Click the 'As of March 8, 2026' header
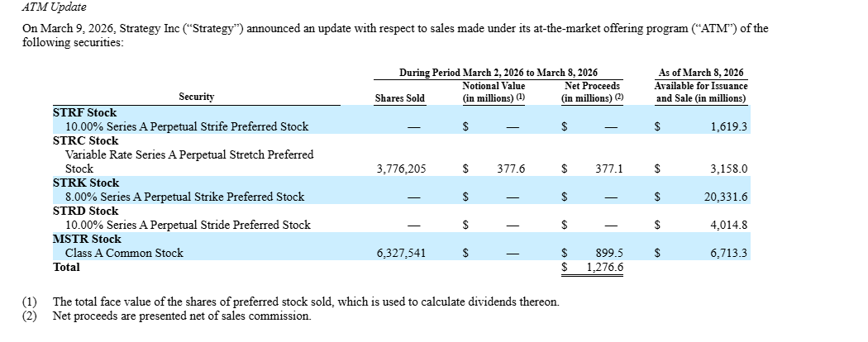This screenshot has height=342, width=868. pos(701,73)
